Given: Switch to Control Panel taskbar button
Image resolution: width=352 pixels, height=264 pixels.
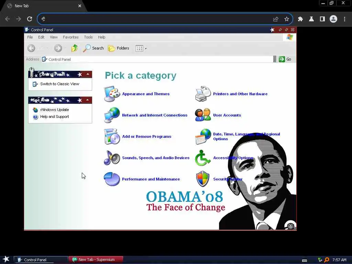Looking at the screenshot, I should 41,260.
